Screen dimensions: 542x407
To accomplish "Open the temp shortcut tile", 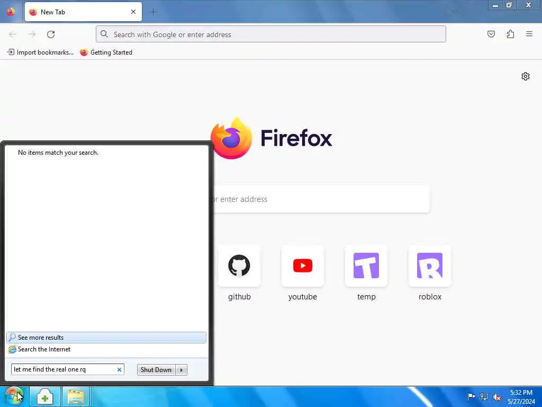I will (x=366, y=266).
